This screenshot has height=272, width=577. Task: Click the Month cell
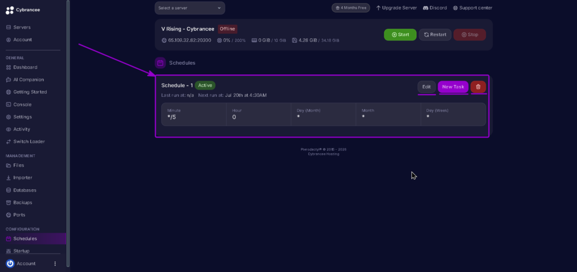tap(388, 114)
